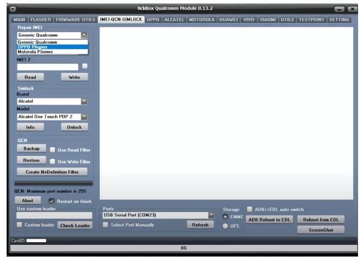362x258 pixels.
Task: Start a QCN Backup
Action: pyautogui.click(x=31, y=148)
